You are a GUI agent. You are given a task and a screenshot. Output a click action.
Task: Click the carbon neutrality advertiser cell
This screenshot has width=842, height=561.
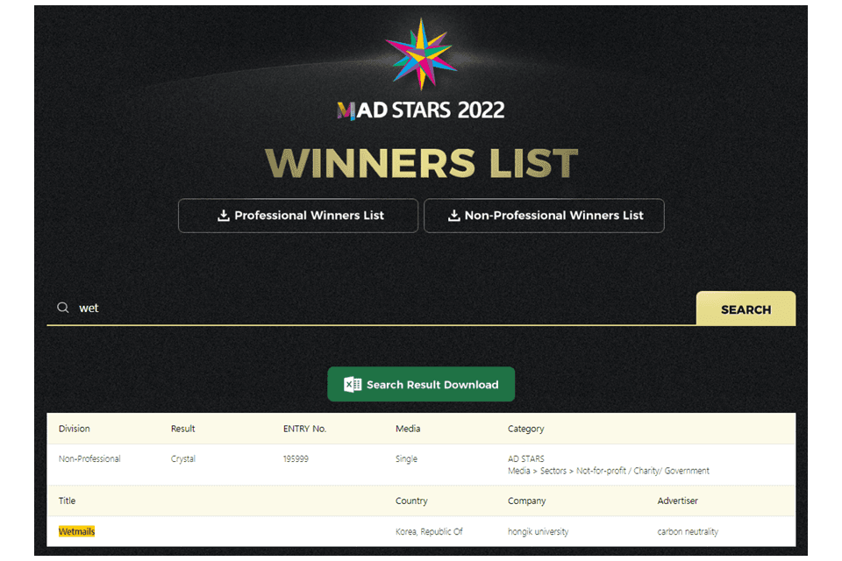click(x=688, y=531)
